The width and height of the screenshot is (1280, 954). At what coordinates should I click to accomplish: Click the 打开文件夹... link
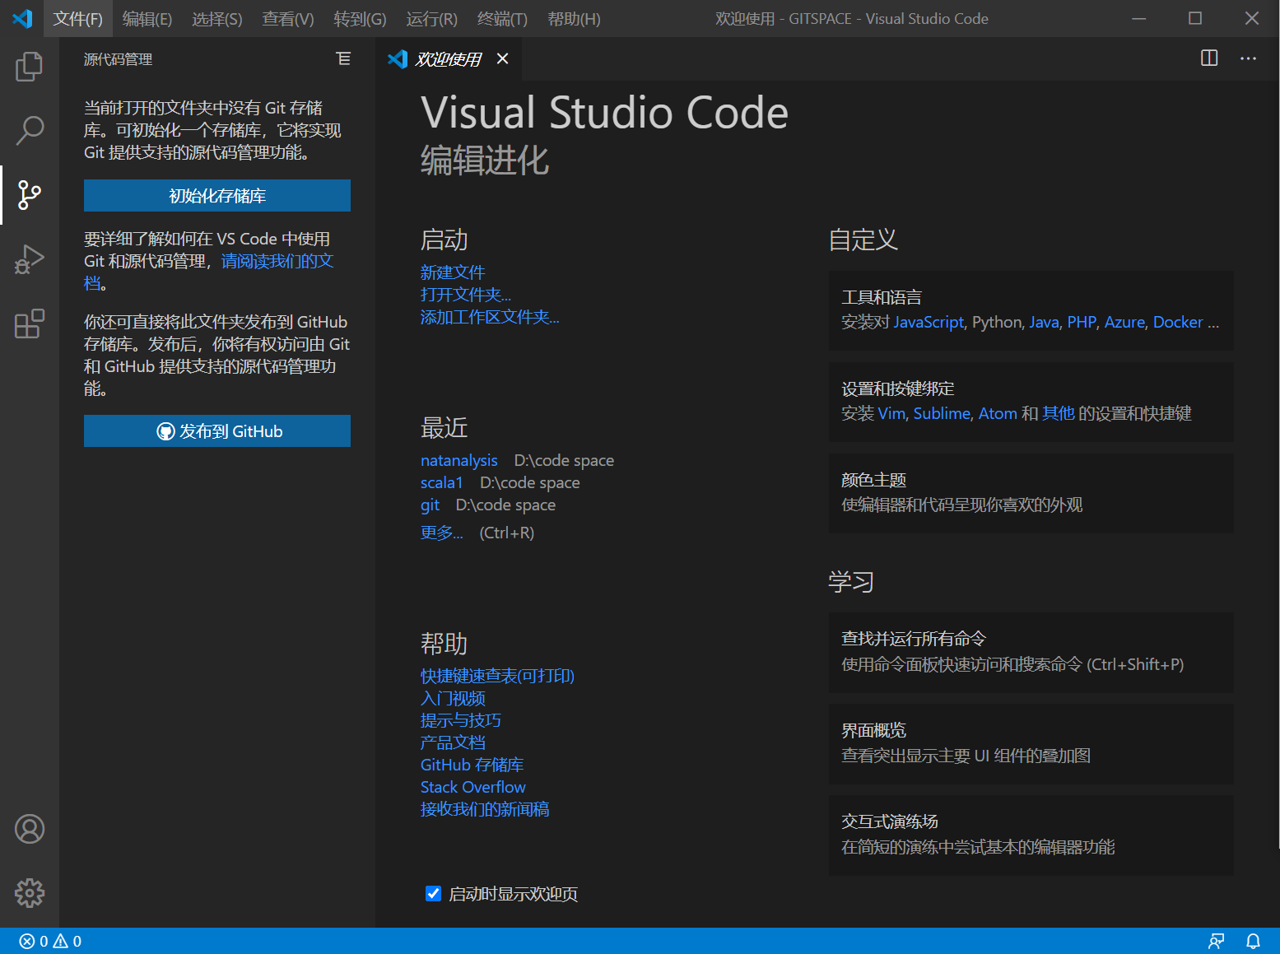point(466,294)
